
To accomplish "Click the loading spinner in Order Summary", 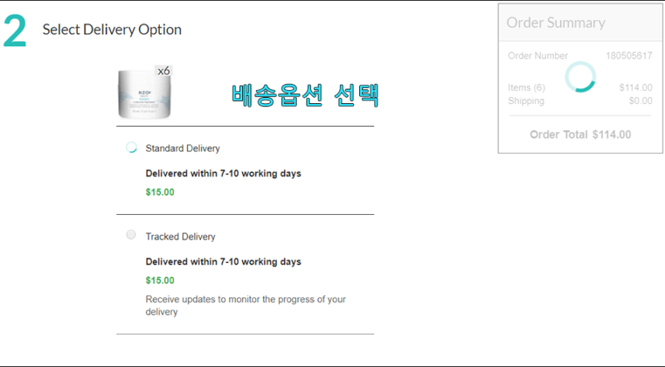I will [x=580, y=76].
